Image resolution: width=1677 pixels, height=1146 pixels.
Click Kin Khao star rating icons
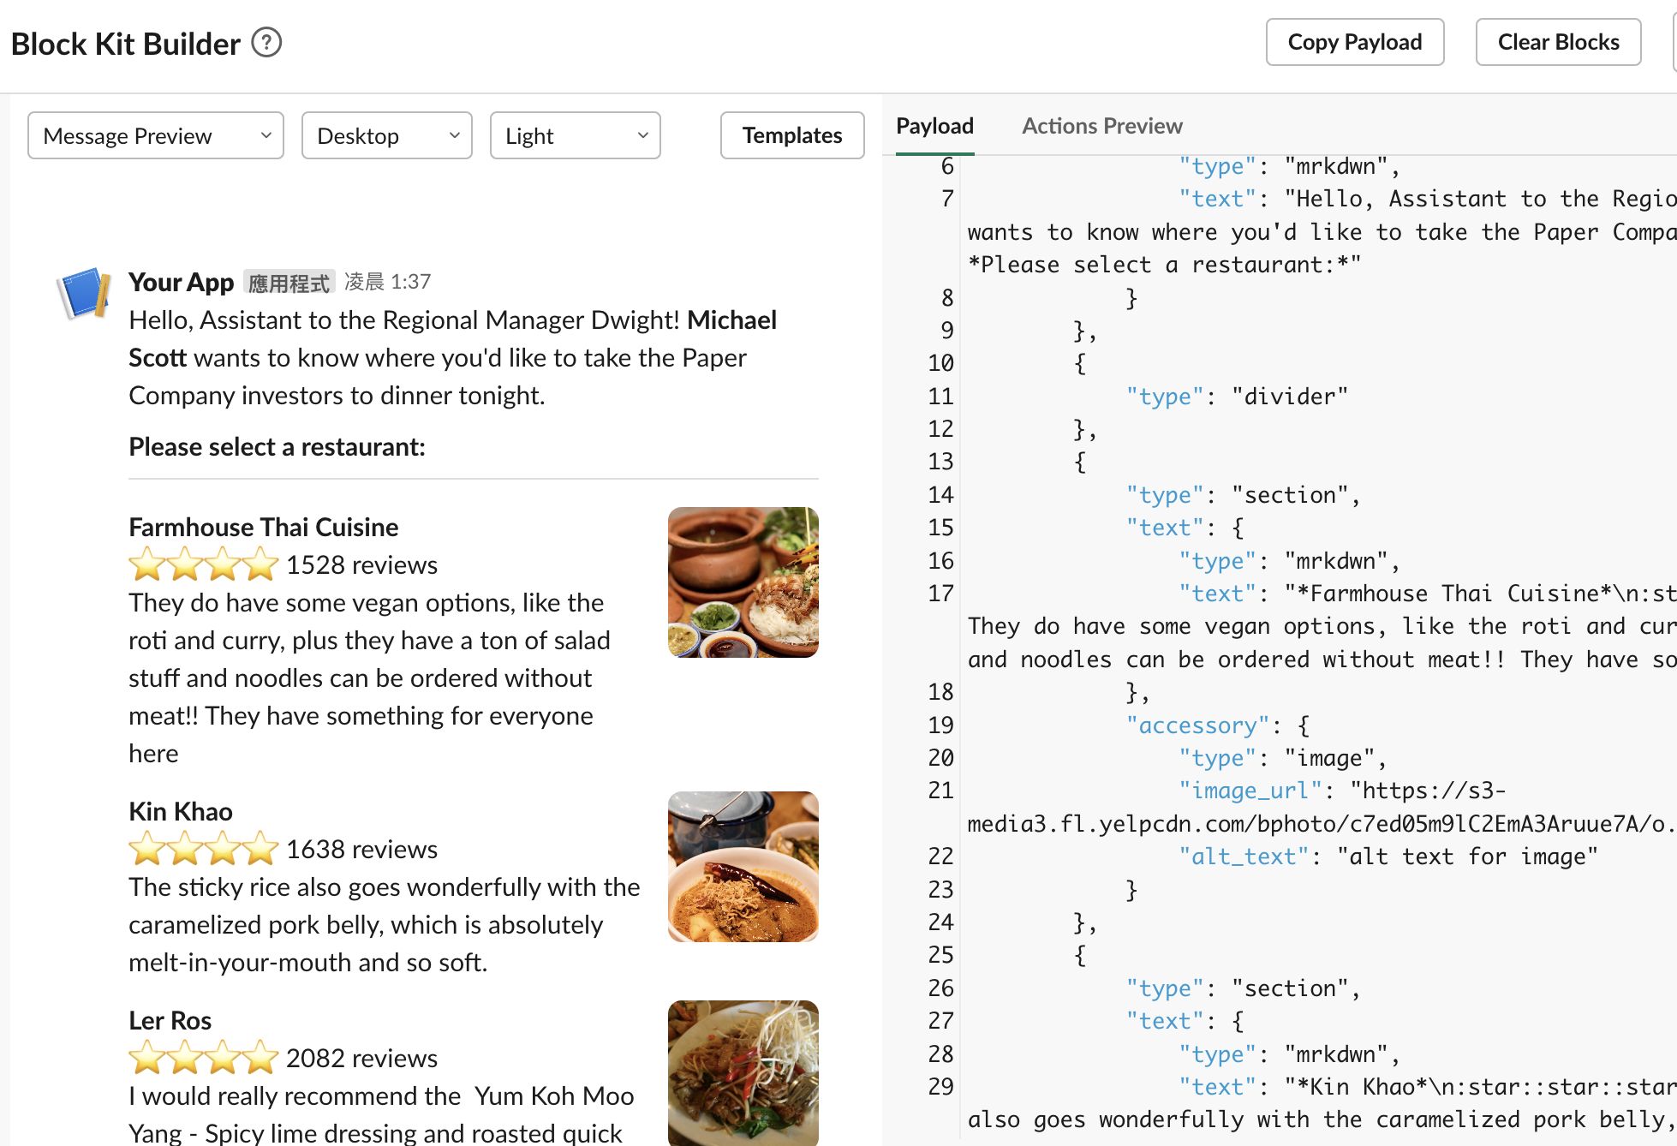click(x=204, y=849)
